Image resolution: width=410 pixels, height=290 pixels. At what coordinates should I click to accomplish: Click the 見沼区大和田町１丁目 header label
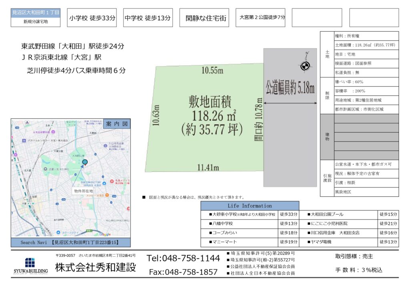point(36,12)
